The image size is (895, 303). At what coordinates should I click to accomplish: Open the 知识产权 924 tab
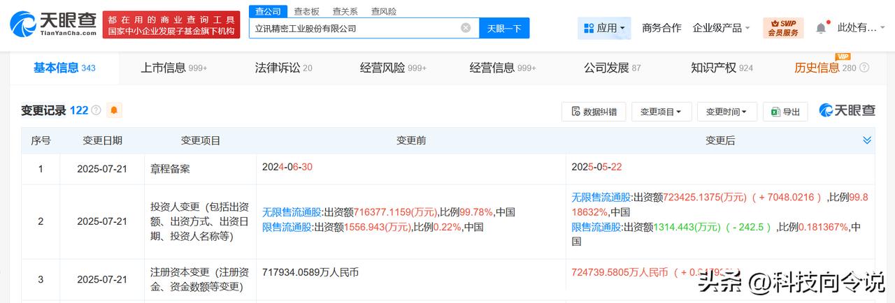(x=722, y=68)
